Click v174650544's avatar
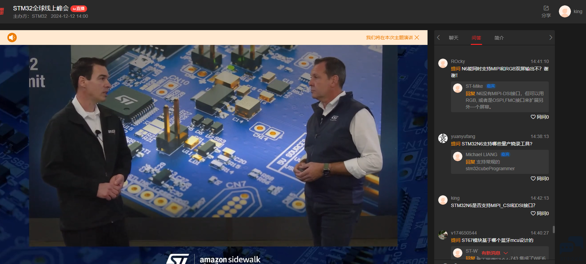The height and width of the screenshot is (264, 586). (x=443, y=235)
